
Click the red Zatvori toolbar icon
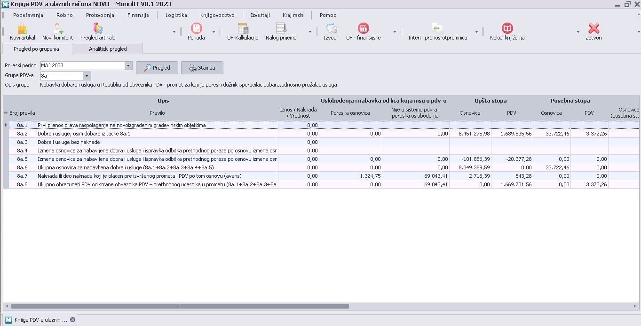click(x=594, y=28)
